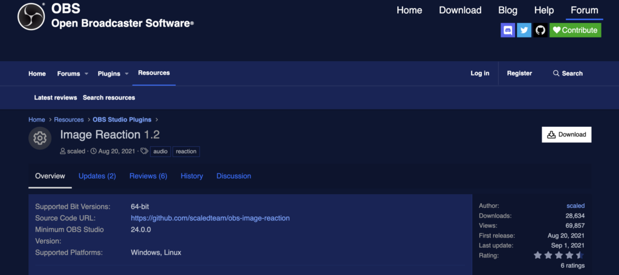Click the Image Reaction gear icon
Viewport: 619px width, 275px height.
point(40,138)
